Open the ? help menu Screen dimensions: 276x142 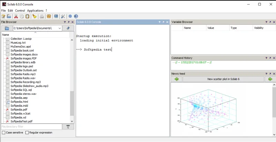coord(46,11)
